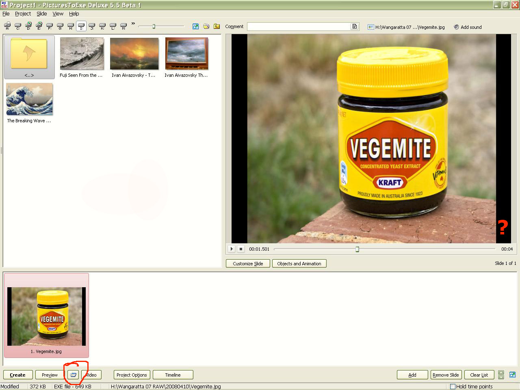The width and height of the screenshot is (520, 390).
Task: Click the Remove Slide button
Action: [446, 375]
